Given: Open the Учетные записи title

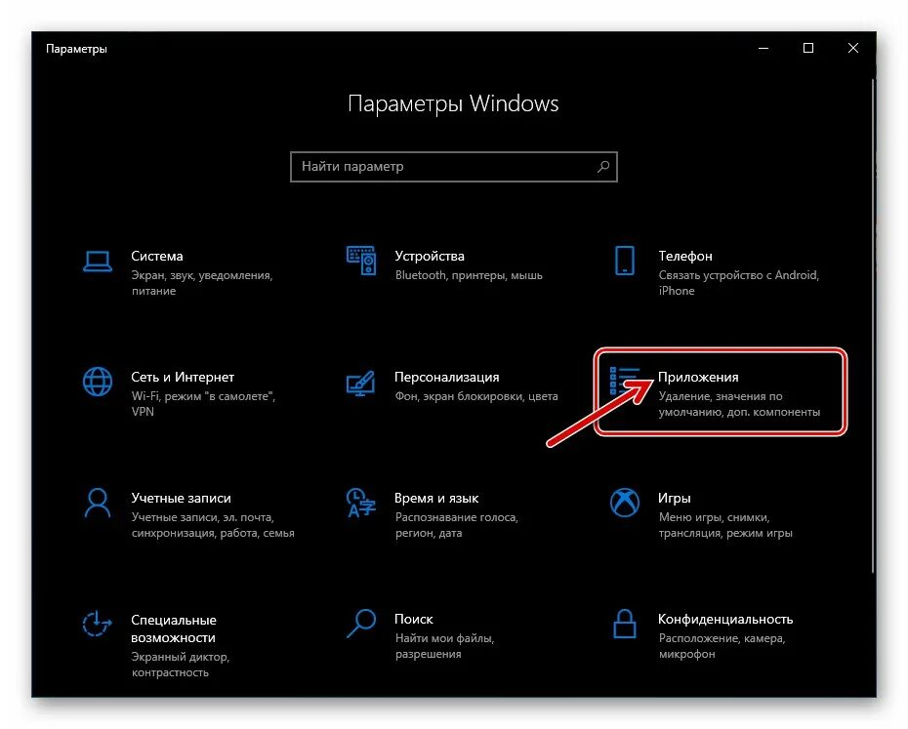Looking at the screenshot, I should [x=181, y=498].
